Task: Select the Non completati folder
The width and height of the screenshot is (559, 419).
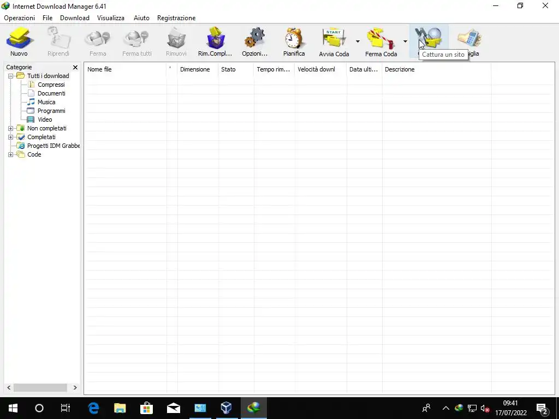Action: [x=47, y=128]
